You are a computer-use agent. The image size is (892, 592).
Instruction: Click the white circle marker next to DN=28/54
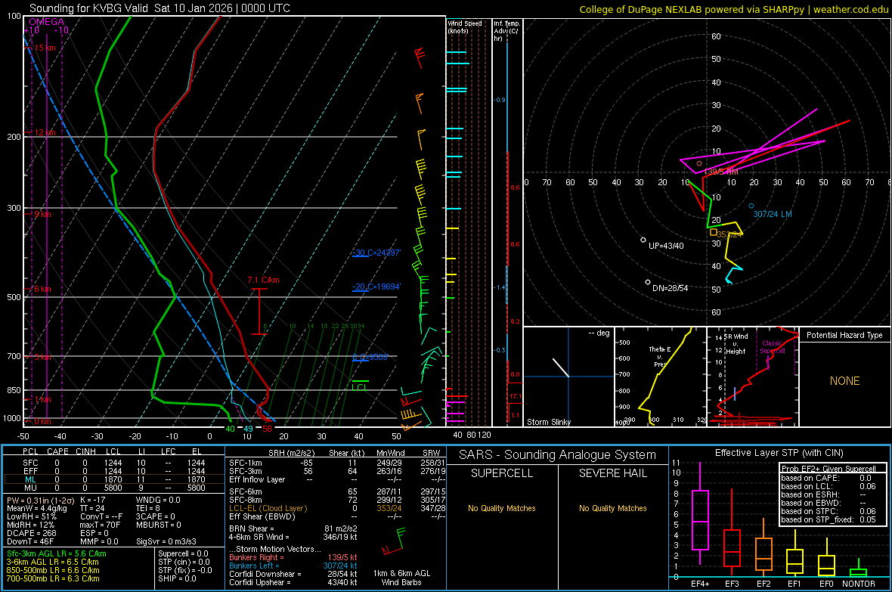coord(647,282)
